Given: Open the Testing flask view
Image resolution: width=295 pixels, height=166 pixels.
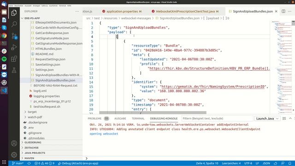Looking at the screenshot, I should pos(14,70).
